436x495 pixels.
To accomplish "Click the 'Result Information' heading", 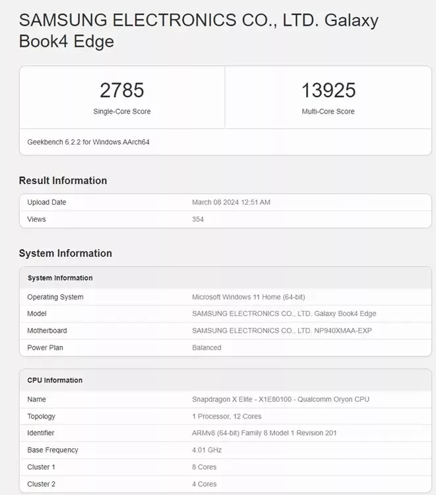I will click(63, 181).
